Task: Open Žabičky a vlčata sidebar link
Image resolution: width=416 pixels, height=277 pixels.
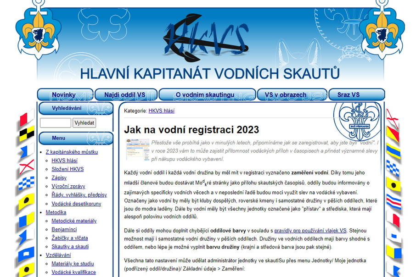Action: 70,238
